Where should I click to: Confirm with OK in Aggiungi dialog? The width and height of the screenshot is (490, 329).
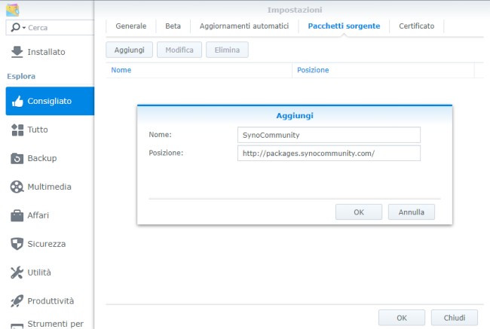359,212
